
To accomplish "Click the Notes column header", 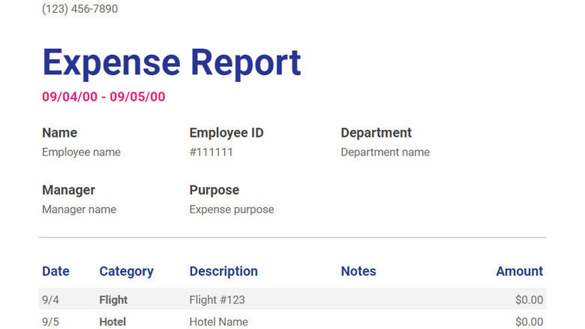I will point(358,271).
